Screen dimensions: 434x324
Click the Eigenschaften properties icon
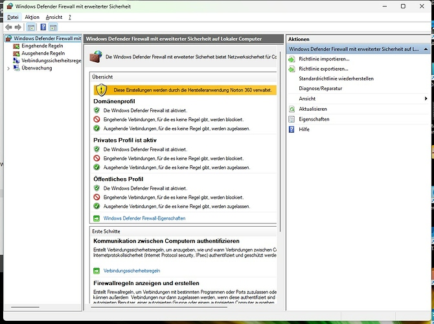291,119
